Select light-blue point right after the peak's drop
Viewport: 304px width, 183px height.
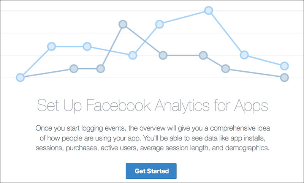pyautogui.click(x=244, y=55)
